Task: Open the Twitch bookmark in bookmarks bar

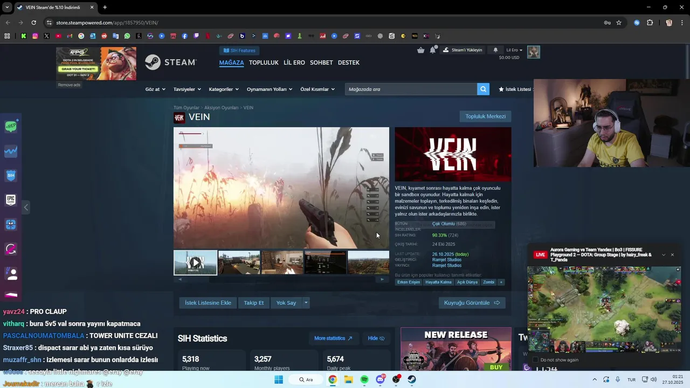Action: (x=196, y=36)
